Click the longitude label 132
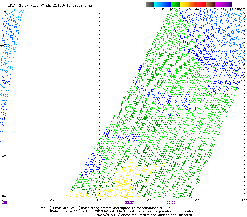The height and width of the screenshot is (217, 247). click(x=196, y=200)
